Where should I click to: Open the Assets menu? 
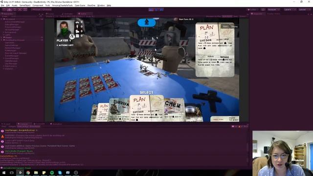14,5
